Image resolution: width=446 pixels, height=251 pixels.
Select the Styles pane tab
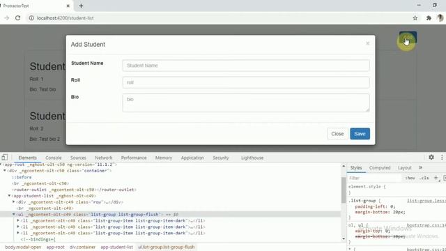356,168
